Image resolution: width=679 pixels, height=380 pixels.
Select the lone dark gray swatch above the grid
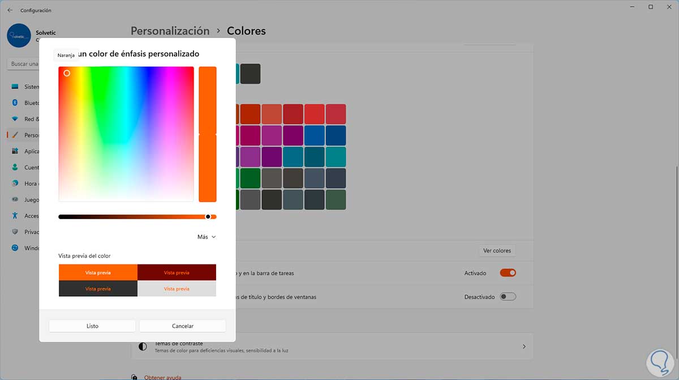[x=250, y=74]
